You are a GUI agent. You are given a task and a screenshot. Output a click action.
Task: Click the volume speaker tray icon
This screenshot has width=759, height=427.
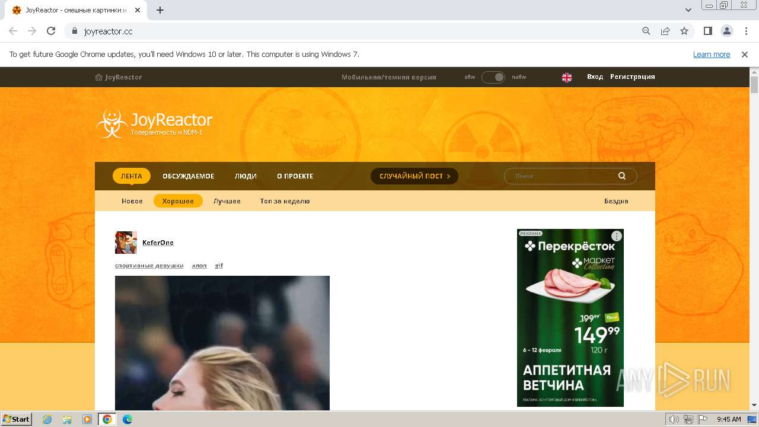[674, 419]
